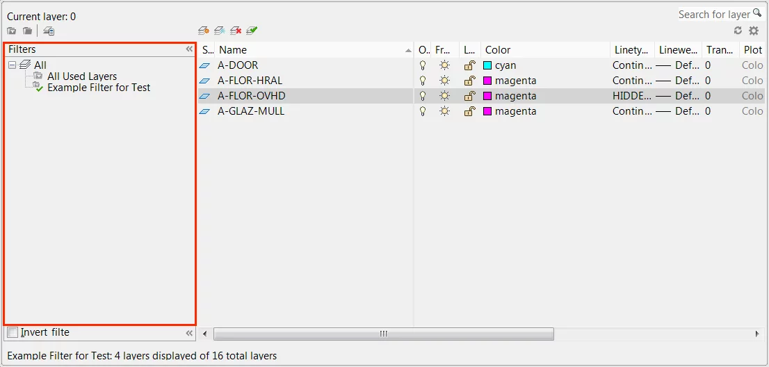Open magenta color swatch for A-FLOR-HRAL
The width and height of the screenshot is (769, 367).
point(487,81)
